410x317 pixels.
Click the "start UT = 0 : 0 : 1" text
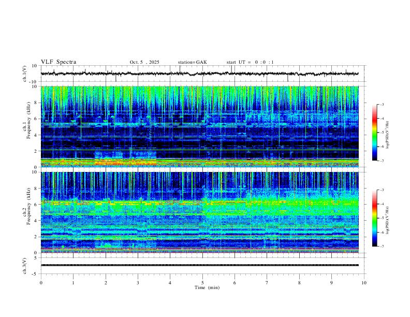pyautogui.click(x=250, y=62)
